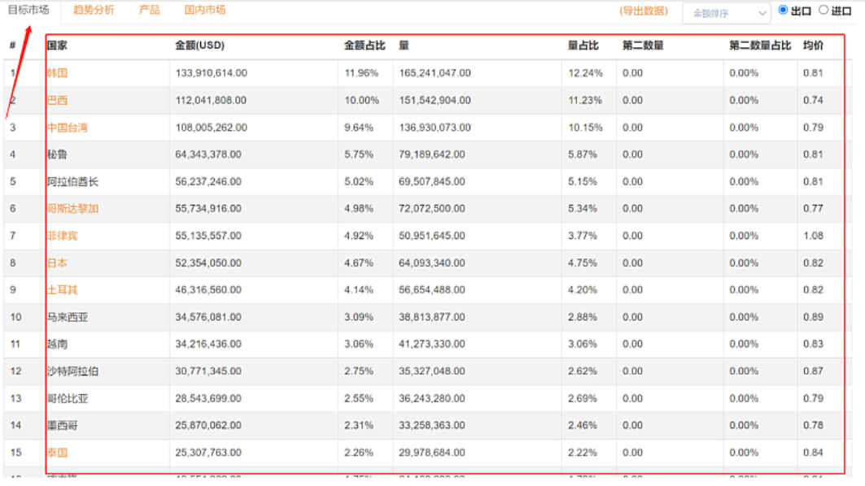Open the 趋势分析 tab
The height and width of the screenshot is (486, 865).
pos(94,11)
